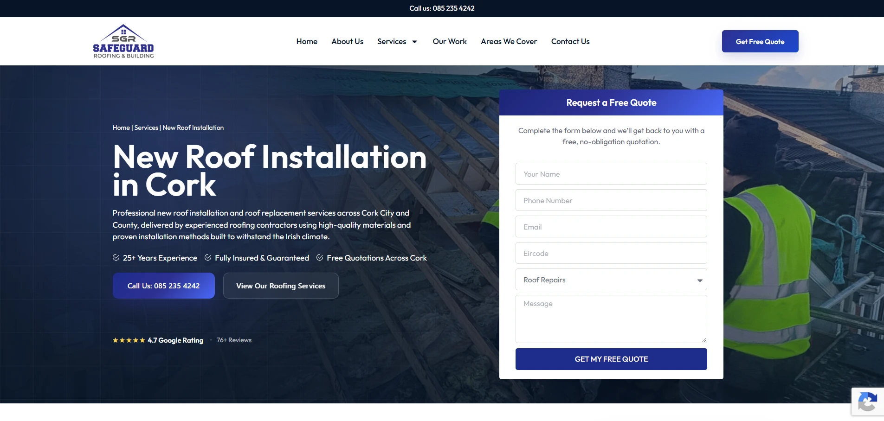Expand the Services menu arrow

[x=414, y=42]
